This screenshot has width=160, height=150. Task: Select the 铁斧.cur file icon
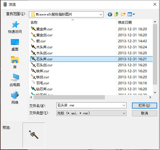[33, 71]
